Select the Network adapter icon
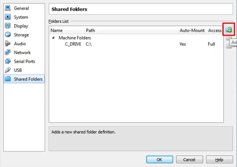Screen dimensions: 237x167 point(8,53)
